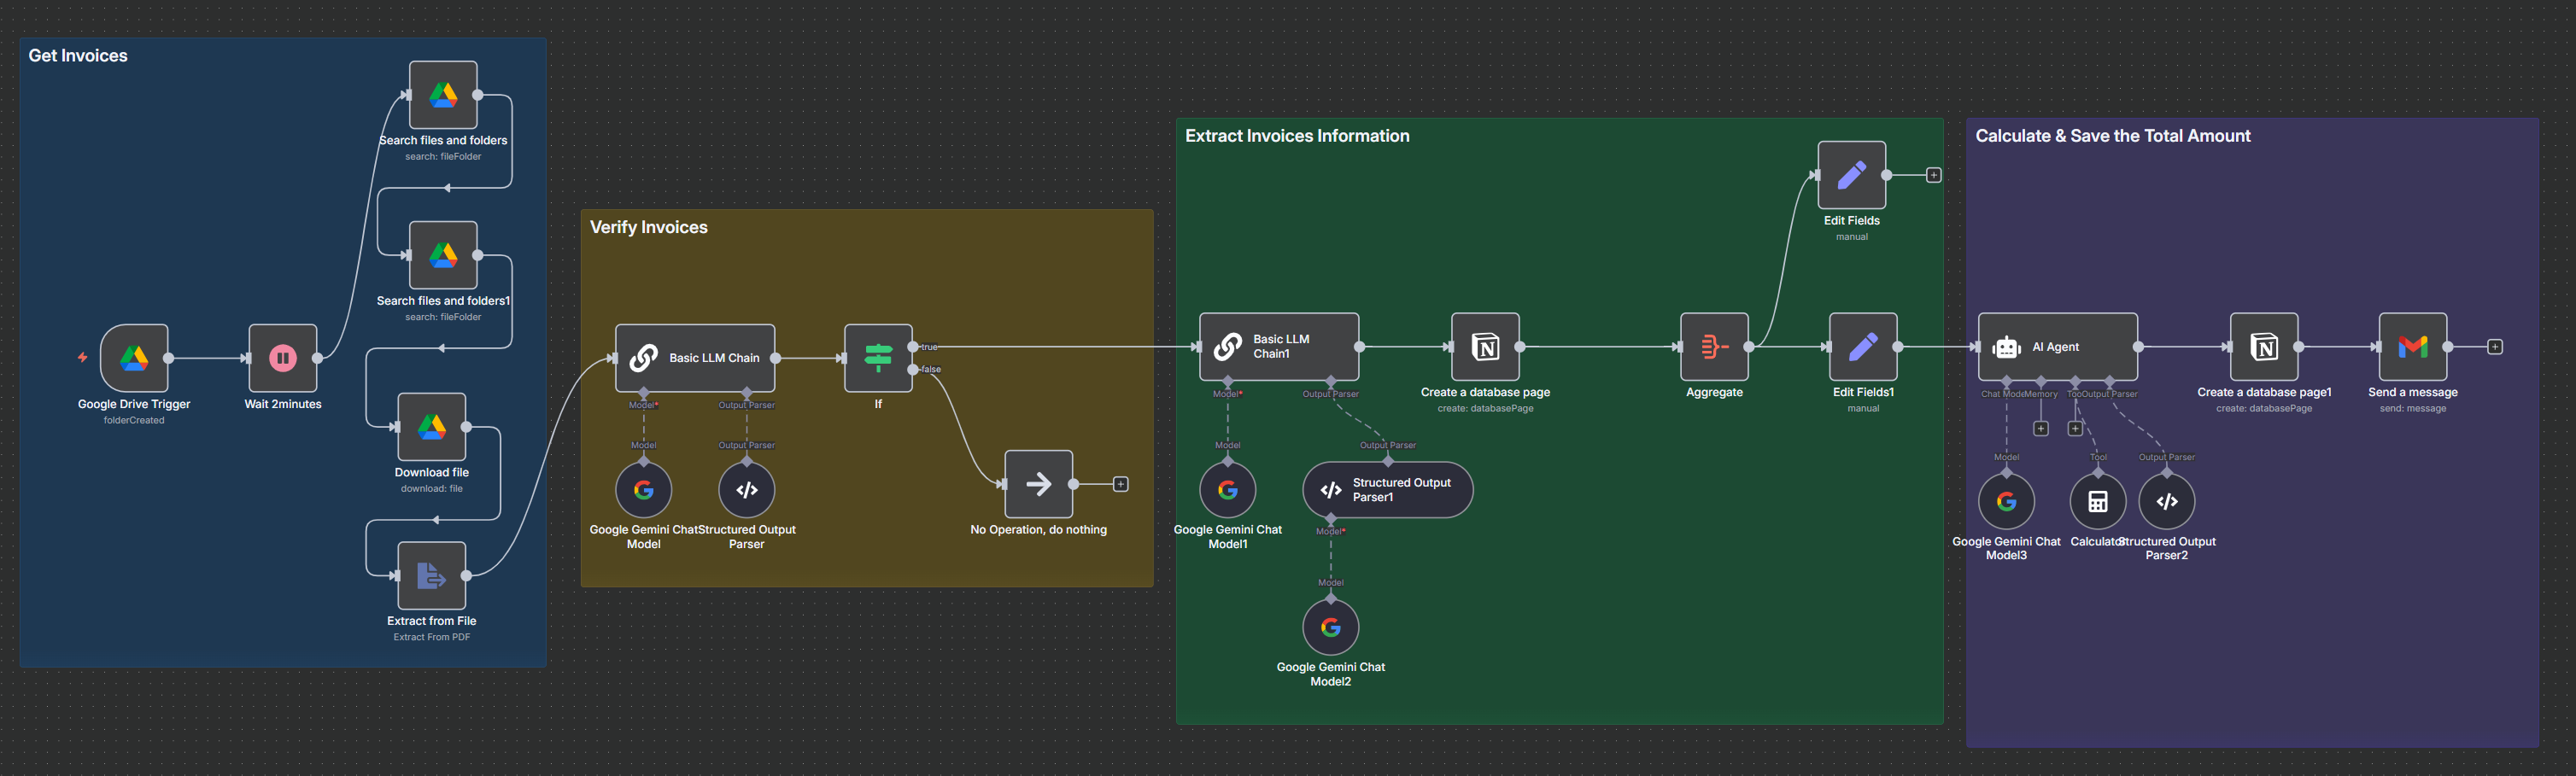2576x776 pixels.
Task: Click plus under AI Agent Memory connector
Action: click(2041, 429)
